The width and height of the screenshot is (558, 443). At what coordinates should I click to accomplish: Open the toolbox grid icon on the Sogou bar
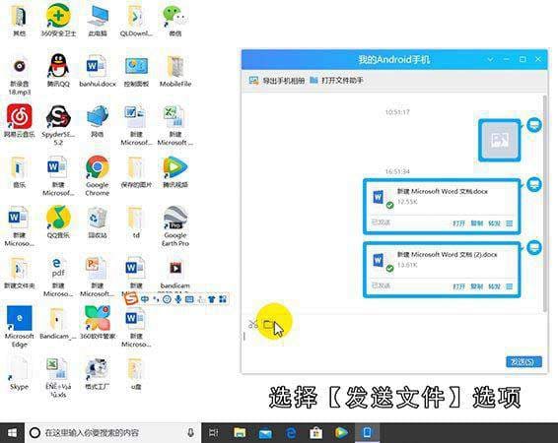click(223, 299)
